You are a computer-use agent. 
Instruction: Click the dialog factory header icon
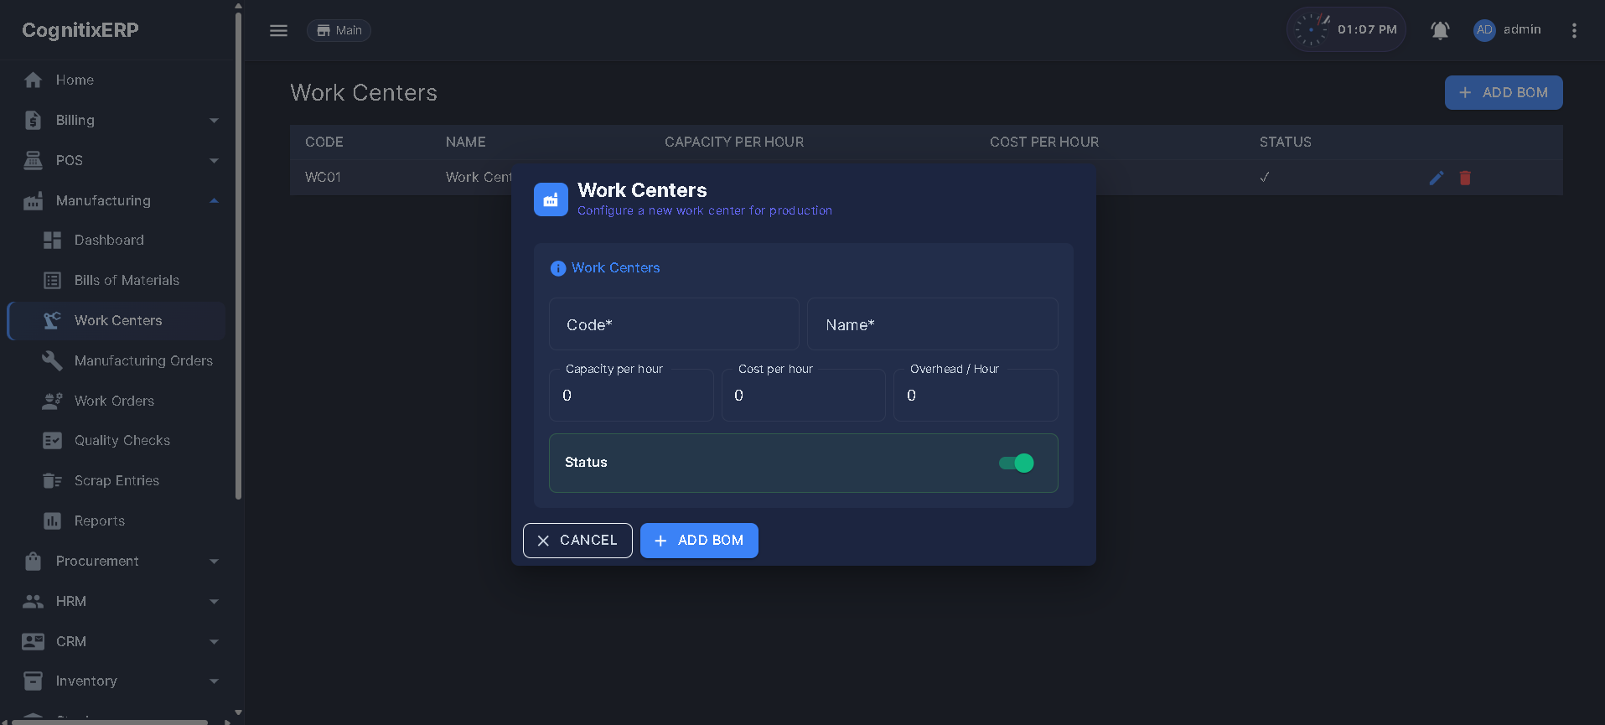[x=551, y=199]
